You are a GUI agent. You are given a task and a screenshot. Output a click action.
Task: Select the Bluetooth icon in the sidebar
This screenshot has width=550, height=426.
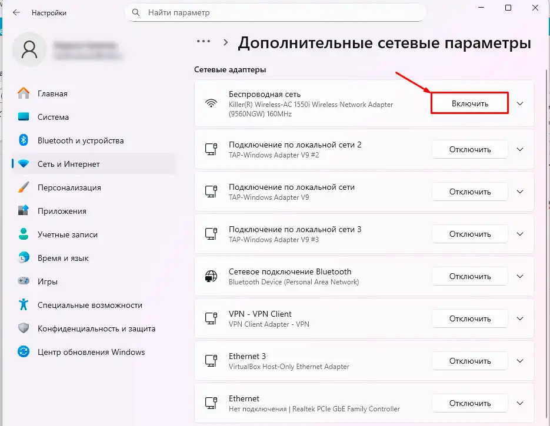pos(24,140)
